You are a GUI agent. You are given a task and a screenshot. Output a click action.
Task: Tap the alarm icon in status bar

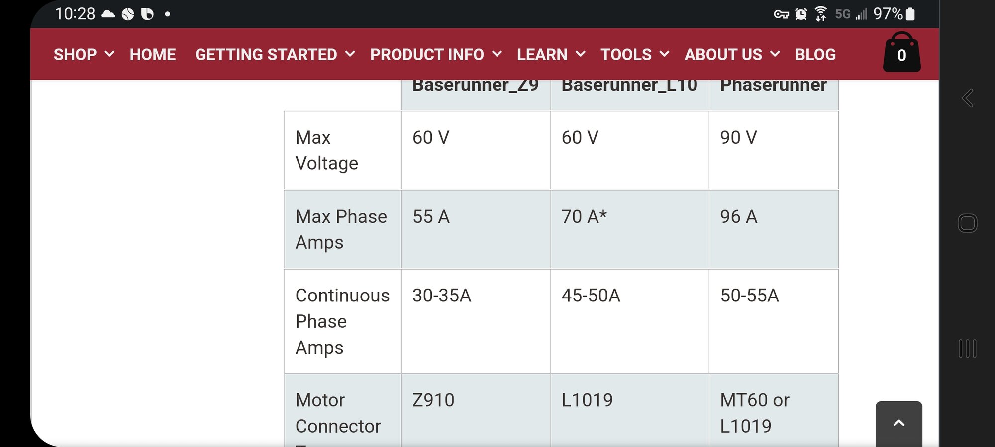[801, 14]
